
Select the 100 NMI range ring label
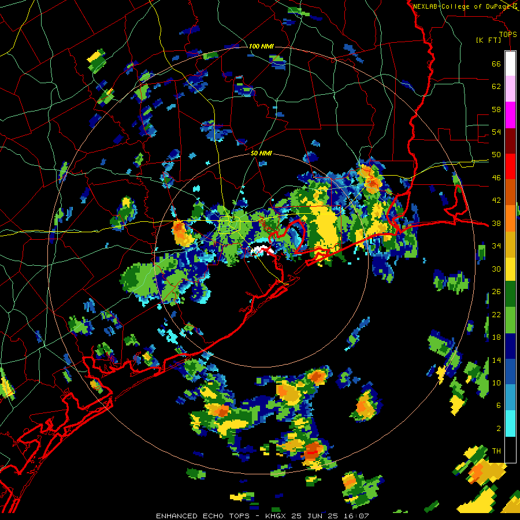(x=261, y=46)
